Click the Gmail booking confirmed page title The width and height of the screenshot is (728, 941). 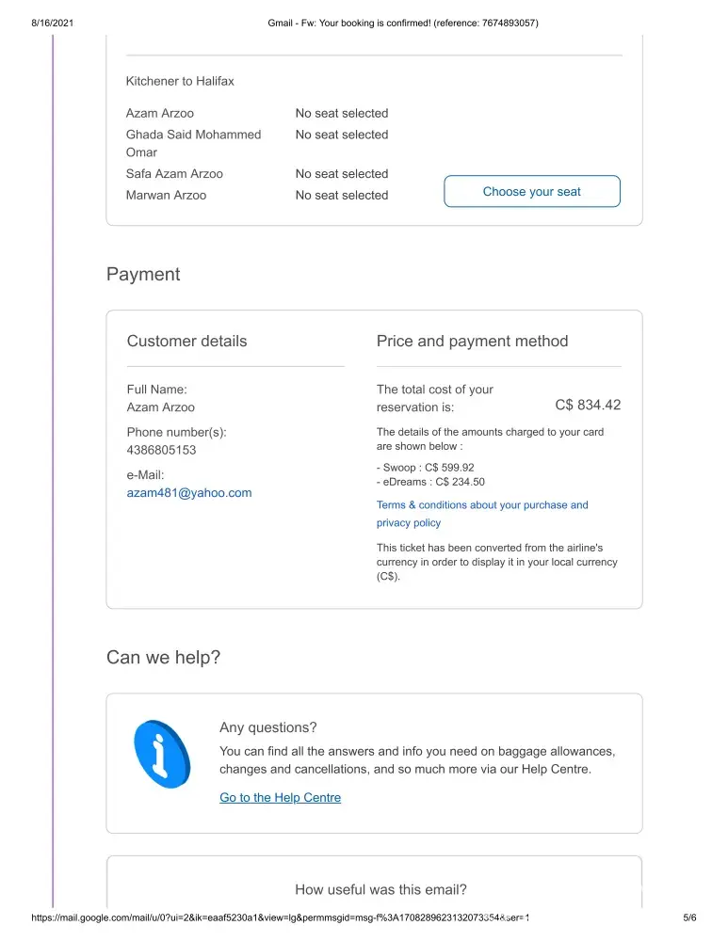pyautogui.click(x=403, y=23)
